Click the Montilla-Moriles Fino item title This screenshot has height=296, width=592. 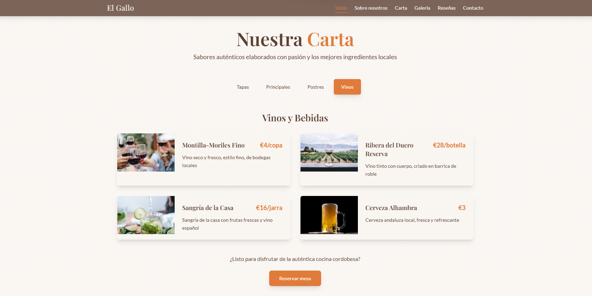coord(213,145)
